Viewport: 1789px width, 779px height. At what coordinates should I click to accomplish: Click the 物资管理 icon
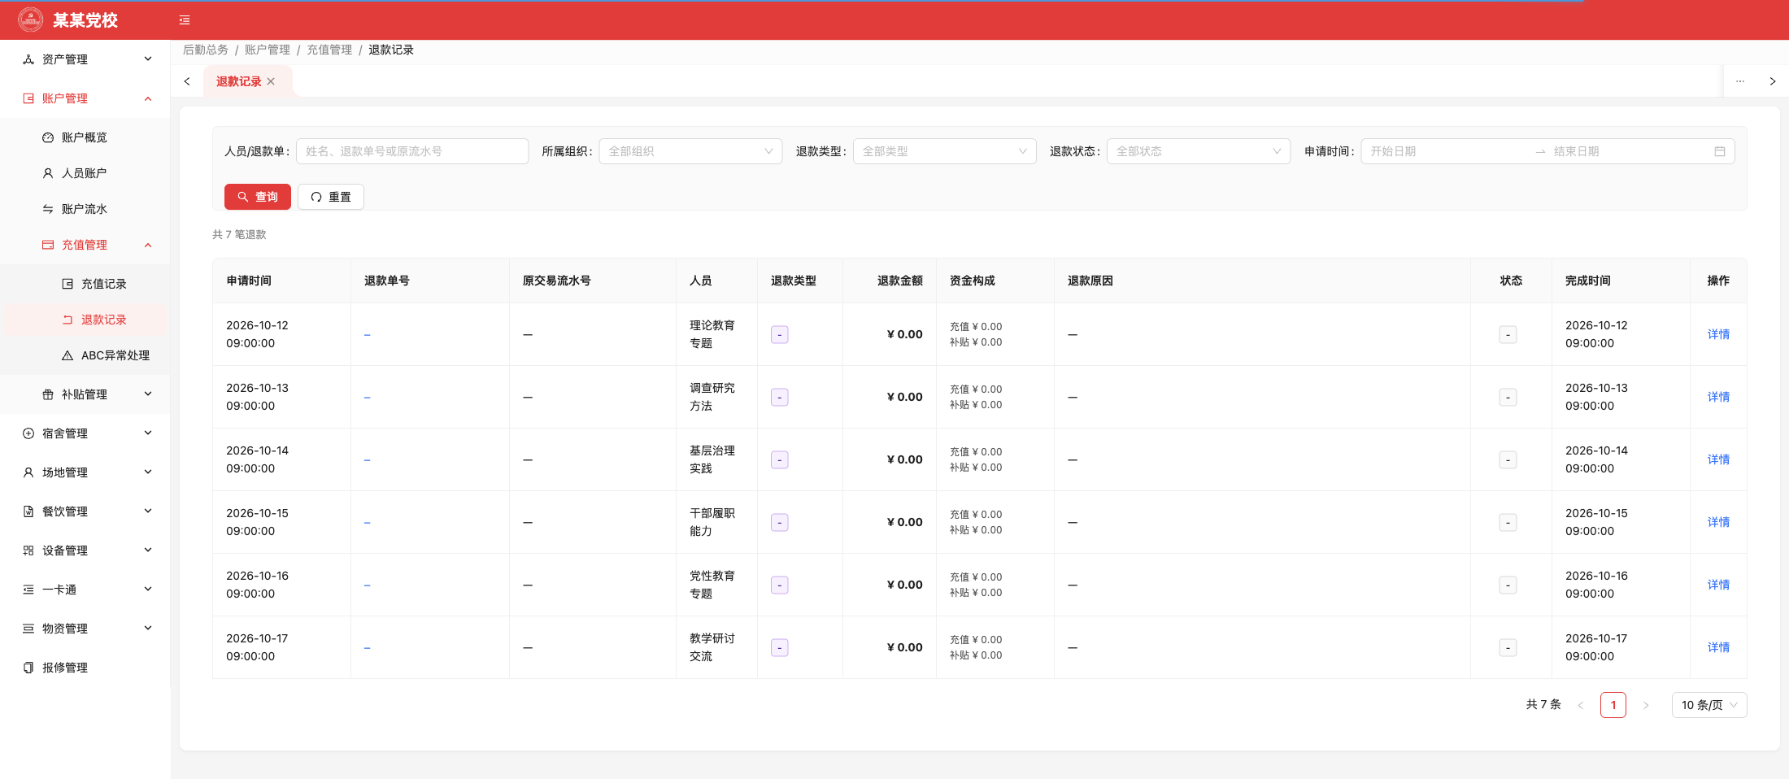[x=28, y=629]
